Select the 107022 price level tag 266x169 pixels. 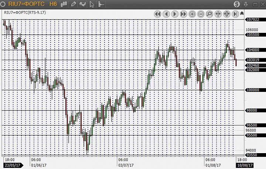click(x=255, y=19)
